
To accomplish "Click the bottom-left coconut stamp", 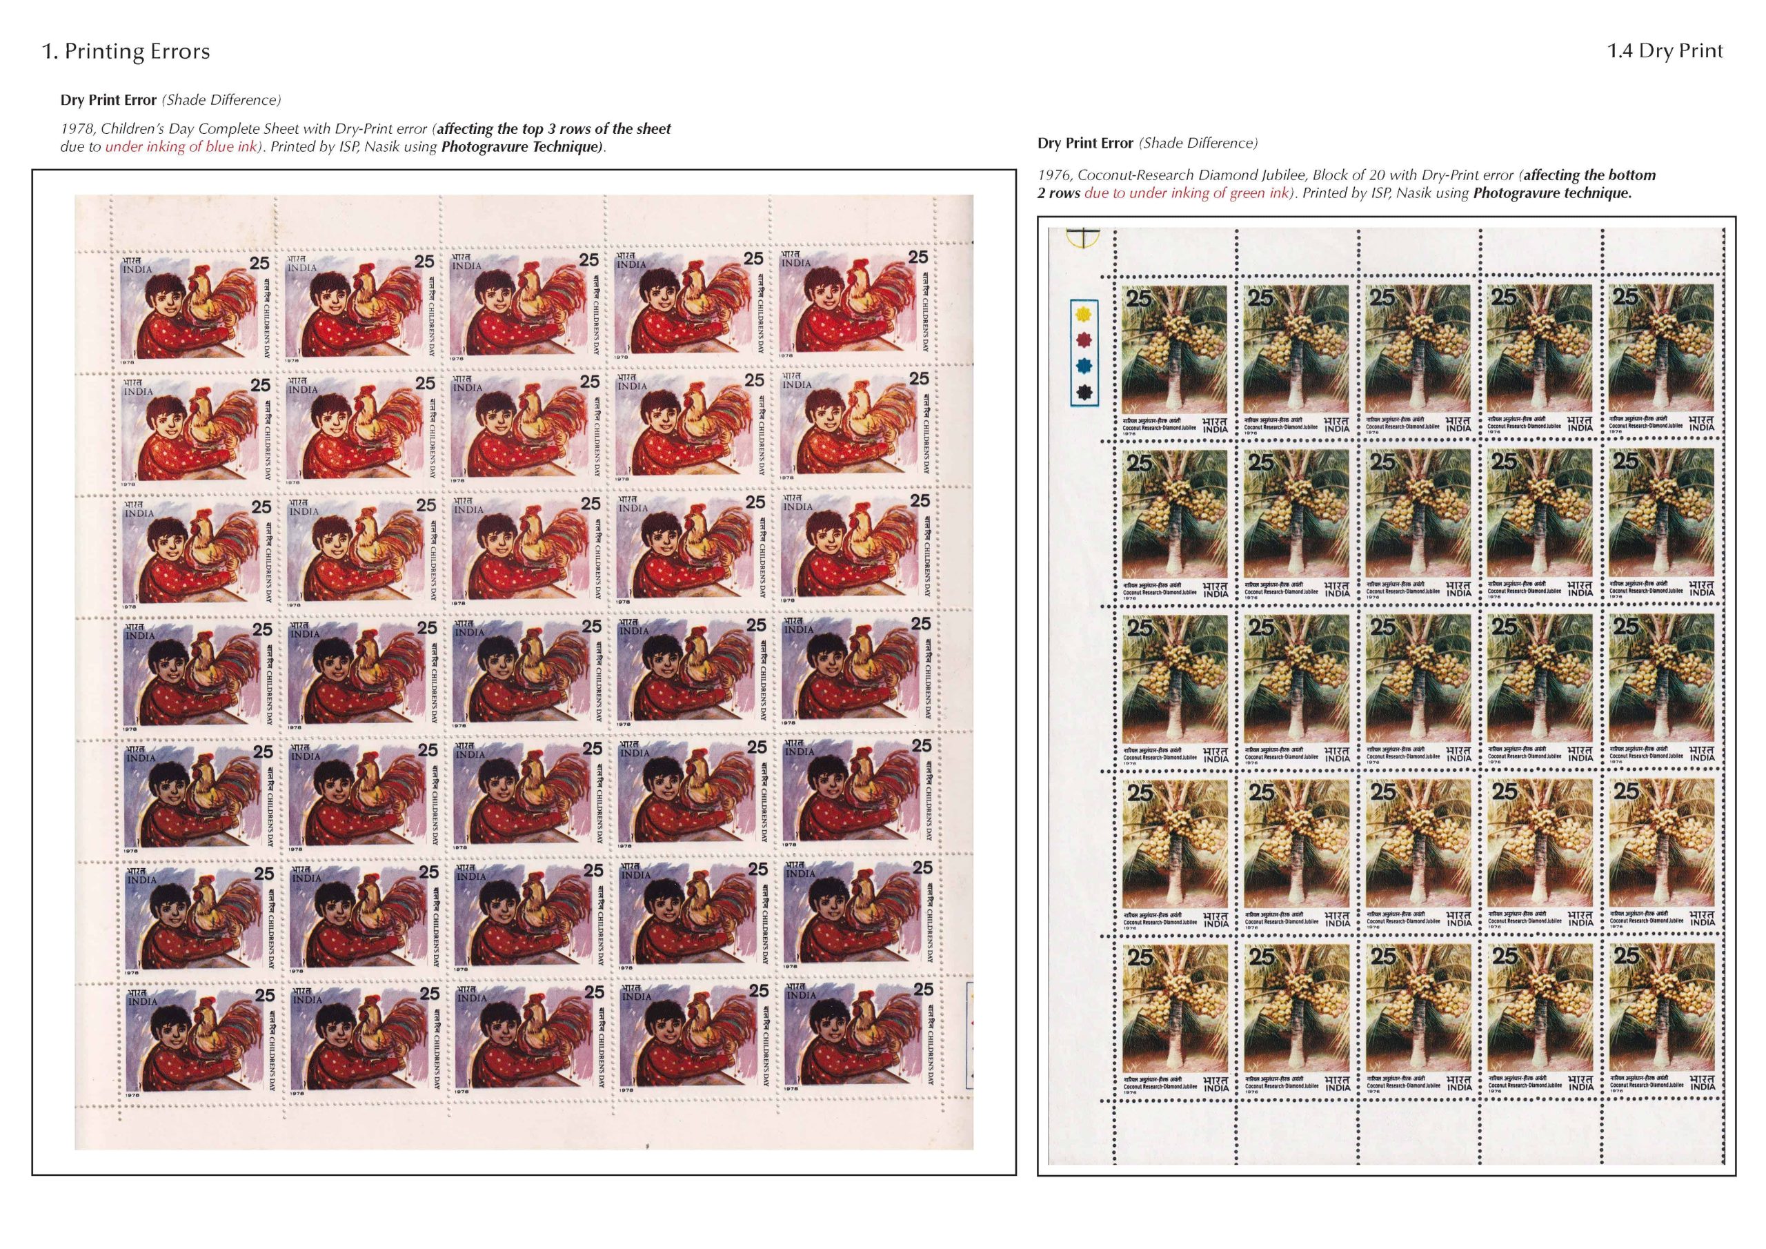I will tap(1175, 1019).
